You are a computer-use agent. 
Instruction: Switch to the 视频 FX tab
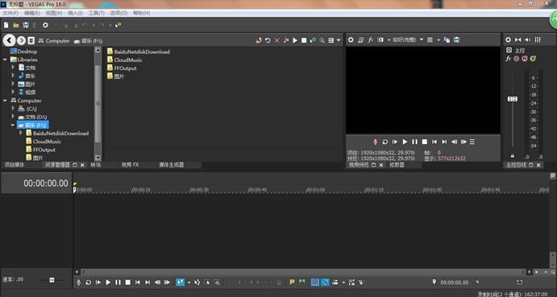click(x=130, y=165)
